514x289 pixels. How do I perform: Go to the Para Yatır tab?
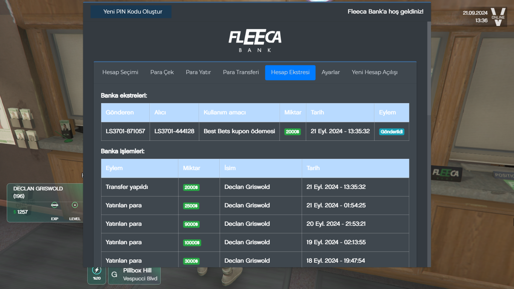[x=198, y=72]
